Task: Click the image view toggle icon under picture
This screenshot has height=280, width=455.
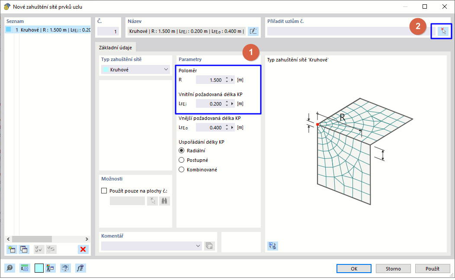Action: (272, 246)
